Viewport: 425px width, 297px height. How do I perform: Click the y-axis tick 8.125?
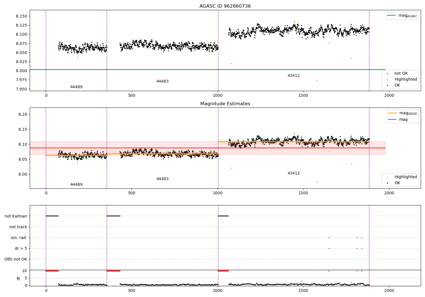[22, 25]
